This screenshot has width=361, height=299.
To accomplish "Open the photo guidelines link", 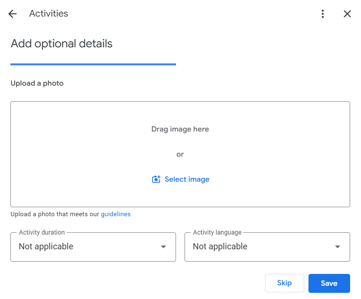I will tap(115, 214).
